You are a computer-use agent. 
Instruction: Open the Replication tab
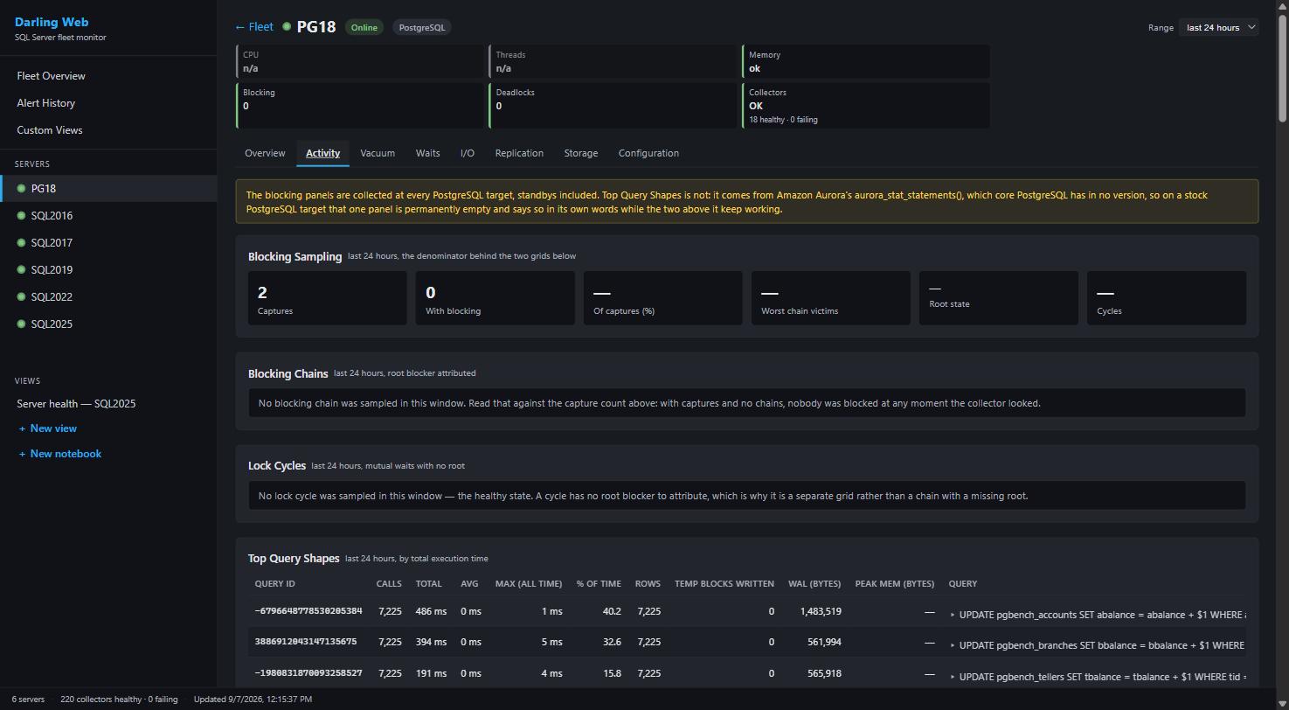tap(519, 153)
